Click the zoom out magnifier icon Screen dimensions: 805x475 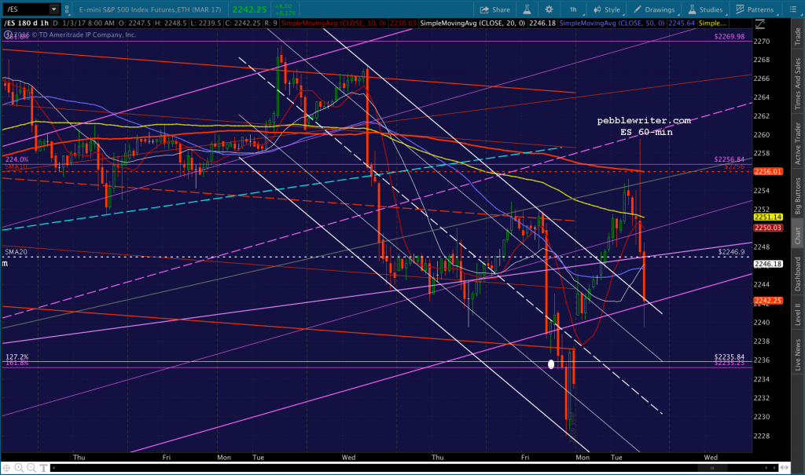tap(31, 468)
